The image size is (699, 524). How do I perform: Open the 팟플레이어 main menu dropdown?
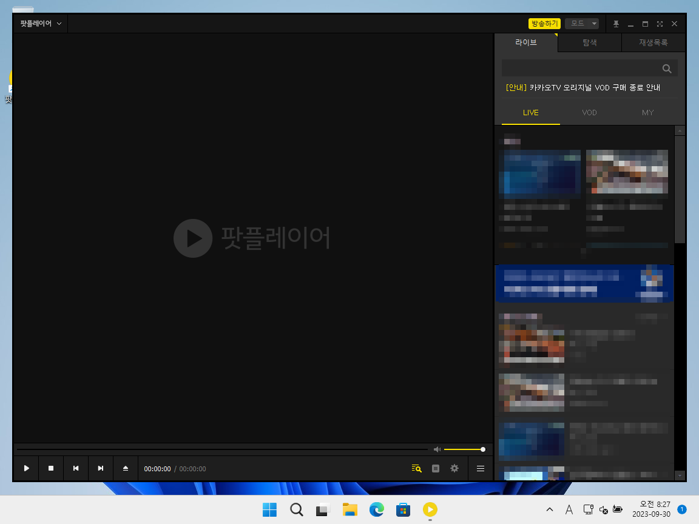point(41,24)
